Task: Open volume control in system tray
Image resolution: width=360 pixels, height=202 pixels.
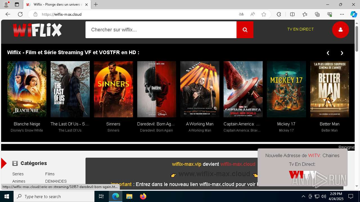Action: click(324, 196)
